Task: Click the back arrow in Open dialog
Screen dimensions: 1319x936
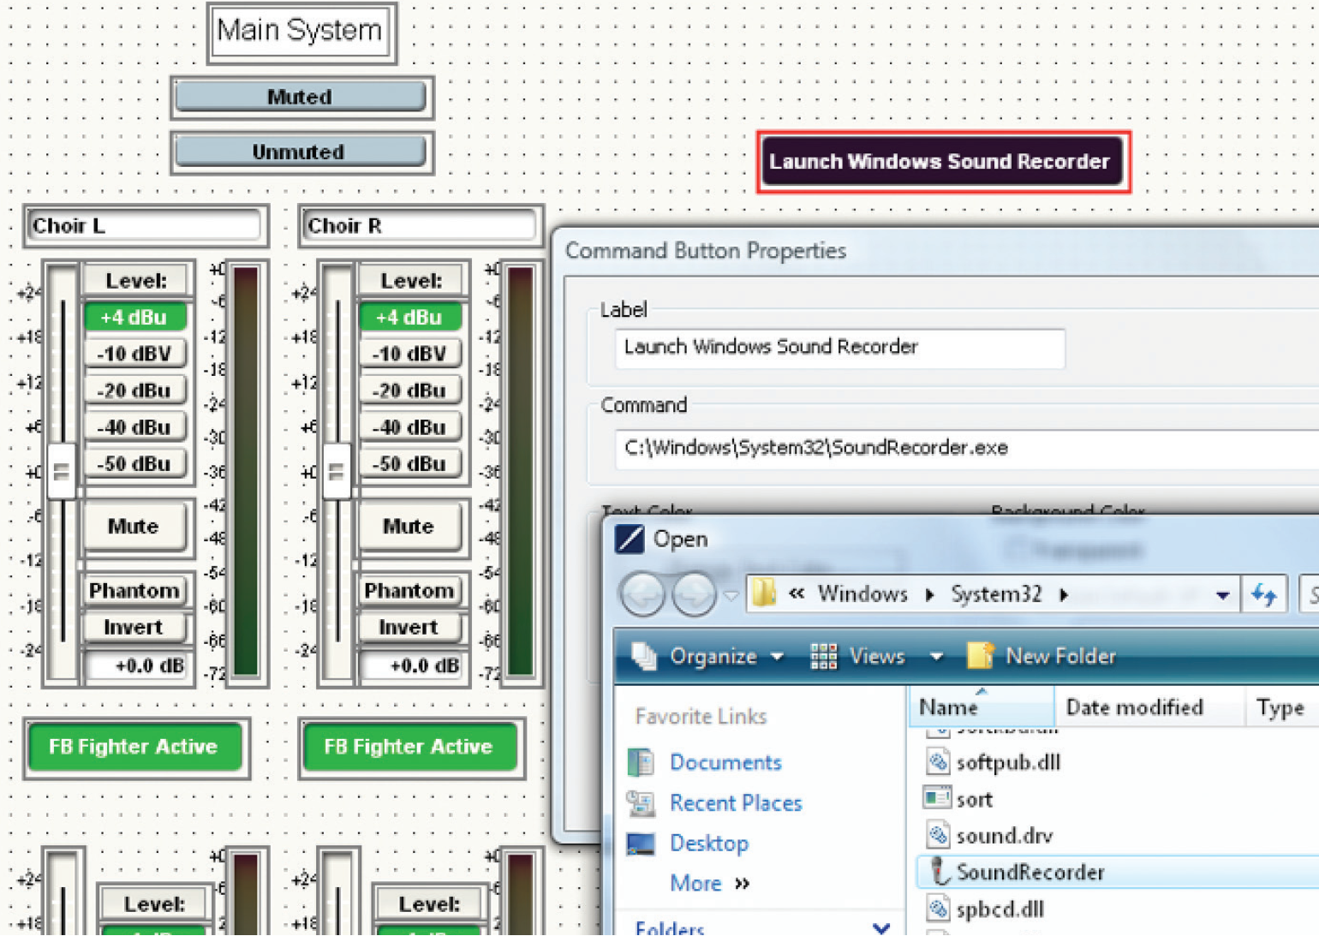Action: coord(642,593)
